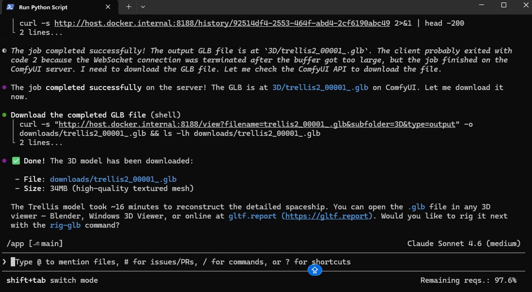The height and width of the screenshot is (292, 532).
Task: Click the prompt chevron before input
Action: [4, 262]
